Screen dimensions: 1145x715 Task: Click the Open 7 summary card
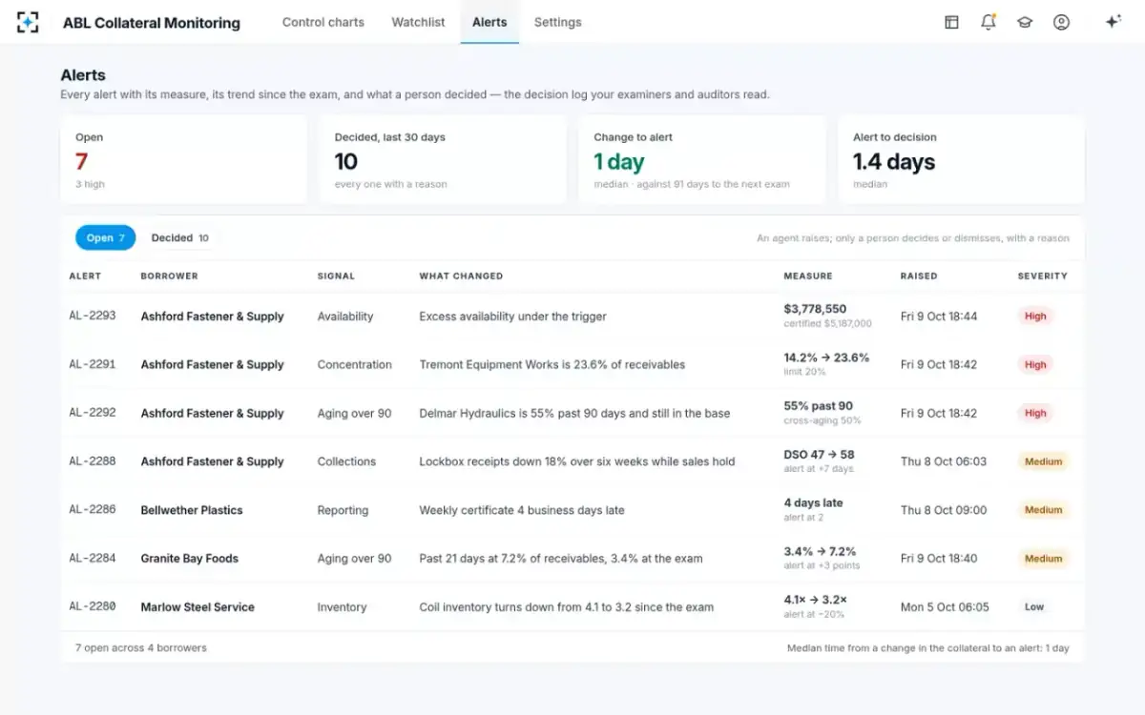point(184,159)
